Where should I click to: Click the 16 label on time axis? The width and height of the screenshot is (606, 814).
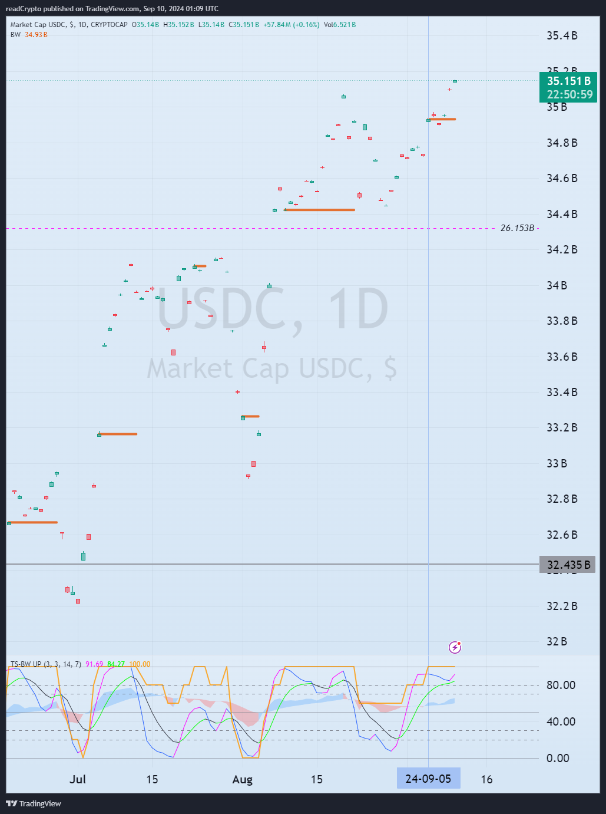[486, 779]
